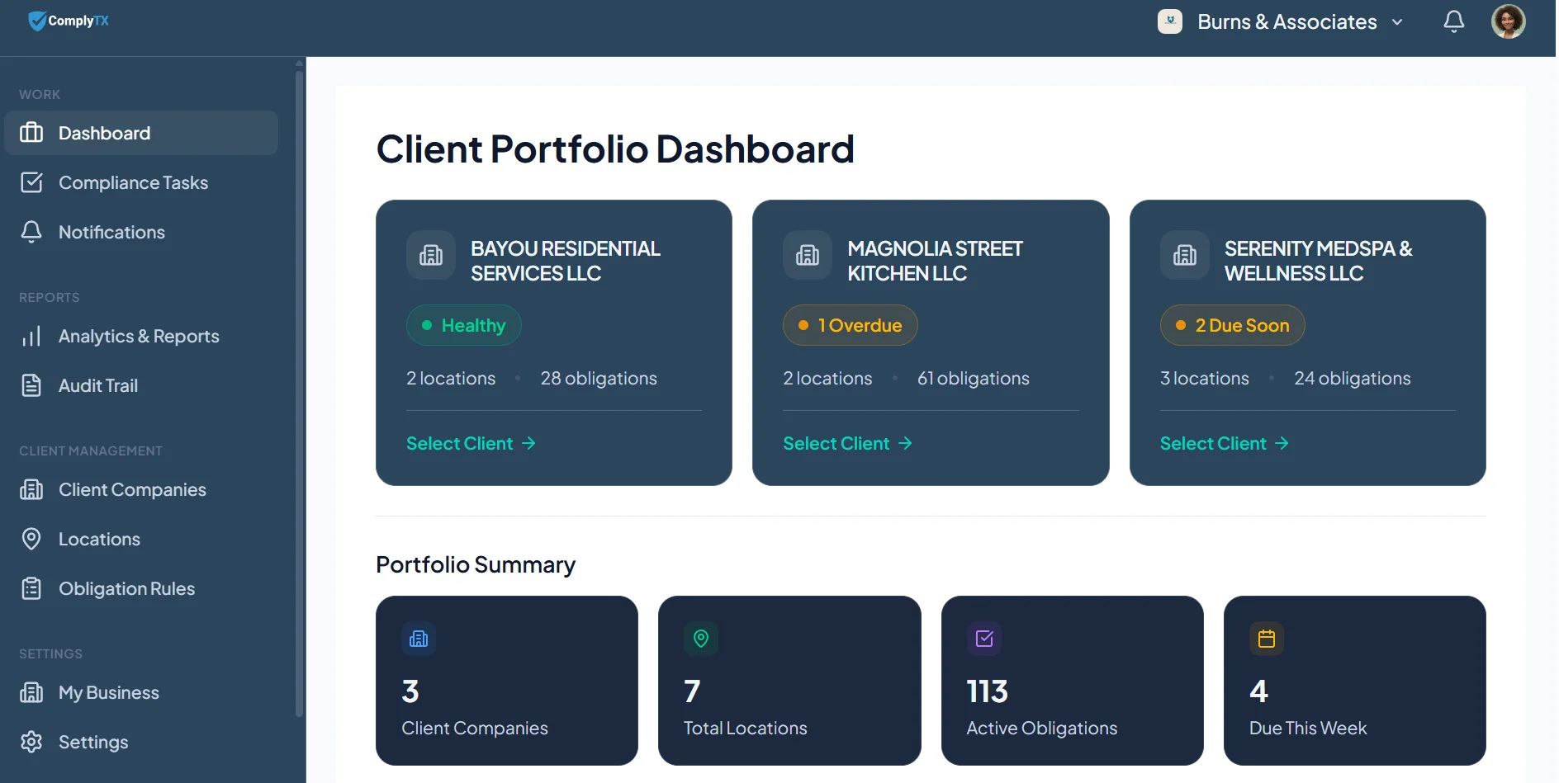Screen dimensions: 1559x783
Task: Go to My Business in the sidebar
Action: click(x=31, y=692)
